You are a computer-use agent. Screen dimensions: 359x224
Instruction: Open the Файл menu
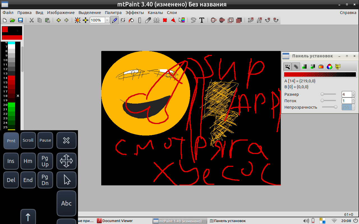(x=8, y=13)
